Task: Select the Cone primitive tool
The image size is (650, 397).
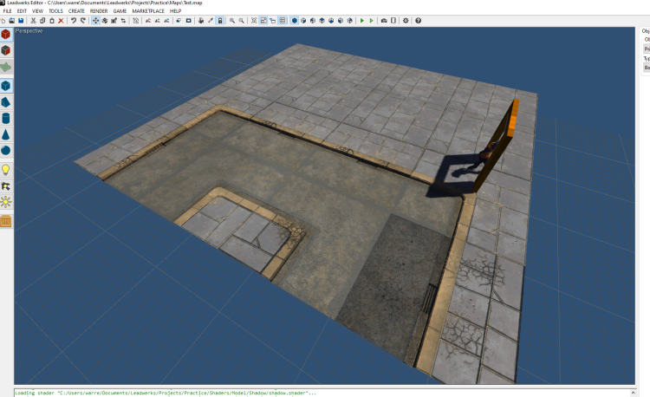Action: pos(6,135)
